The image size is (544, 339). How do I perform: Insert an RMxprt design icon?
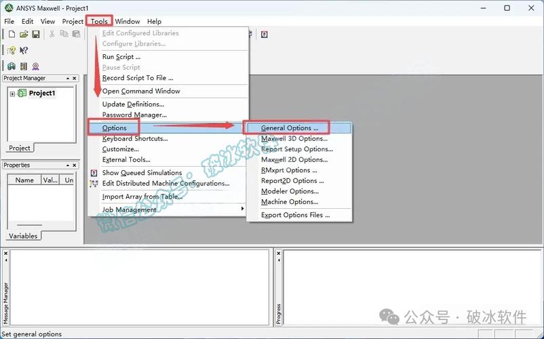(x=35, y=66)
